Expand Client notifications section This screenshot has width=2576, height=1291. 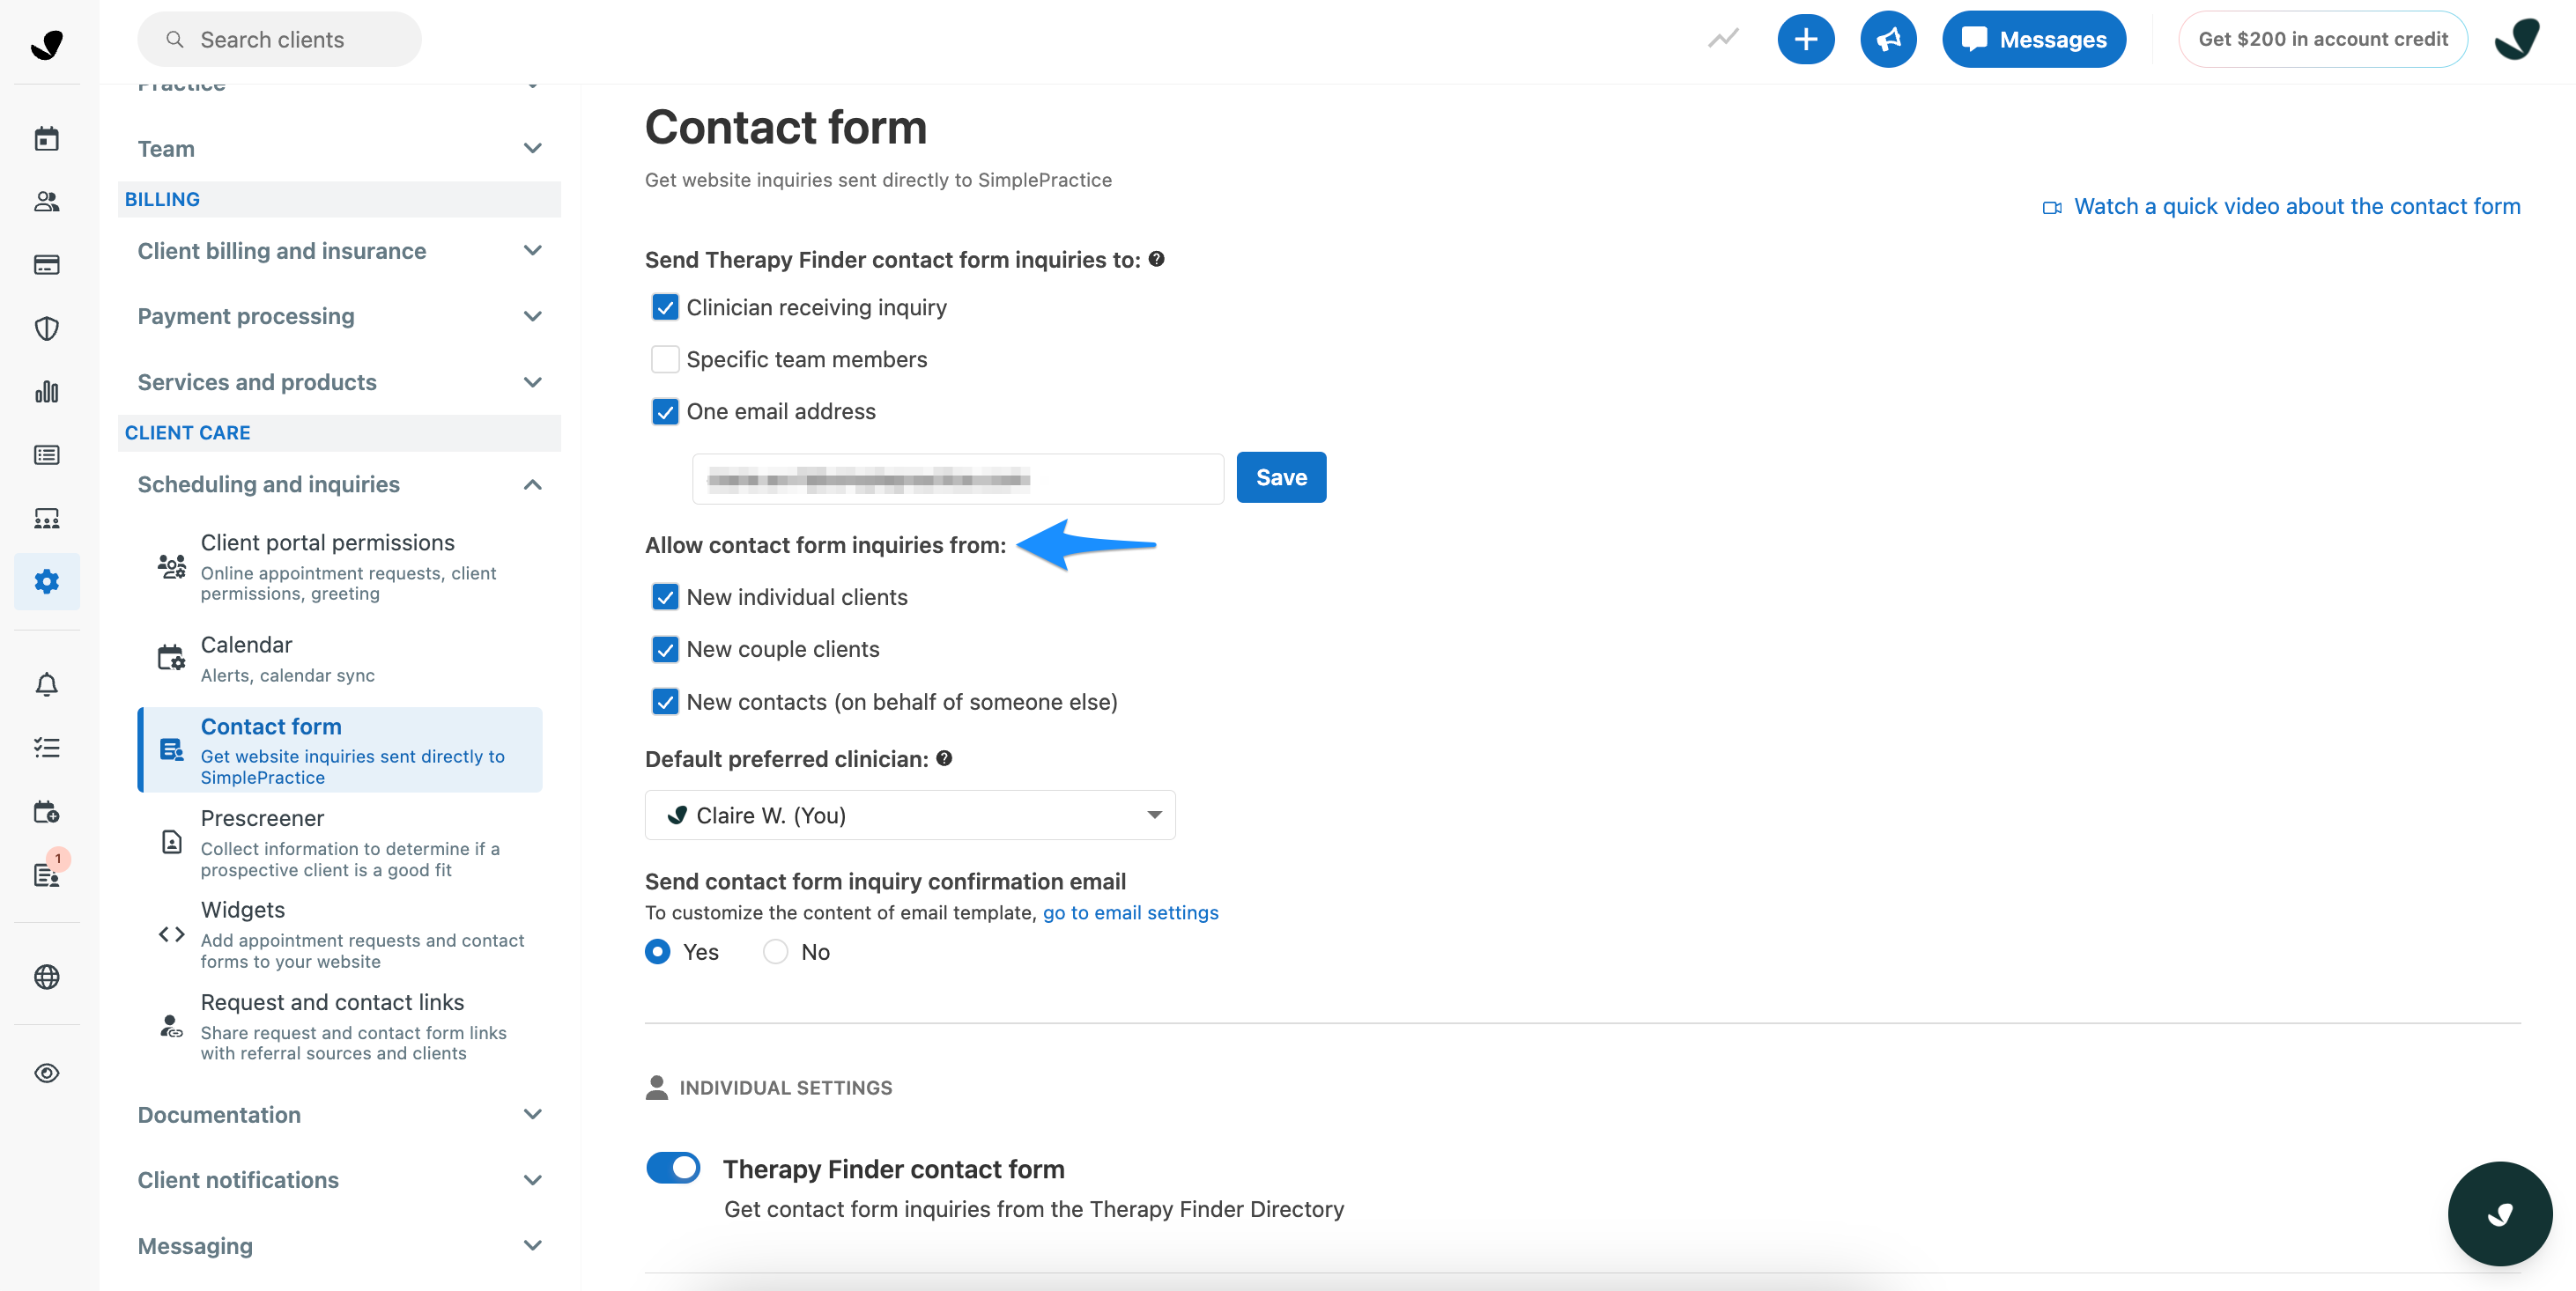[340, 1180]
